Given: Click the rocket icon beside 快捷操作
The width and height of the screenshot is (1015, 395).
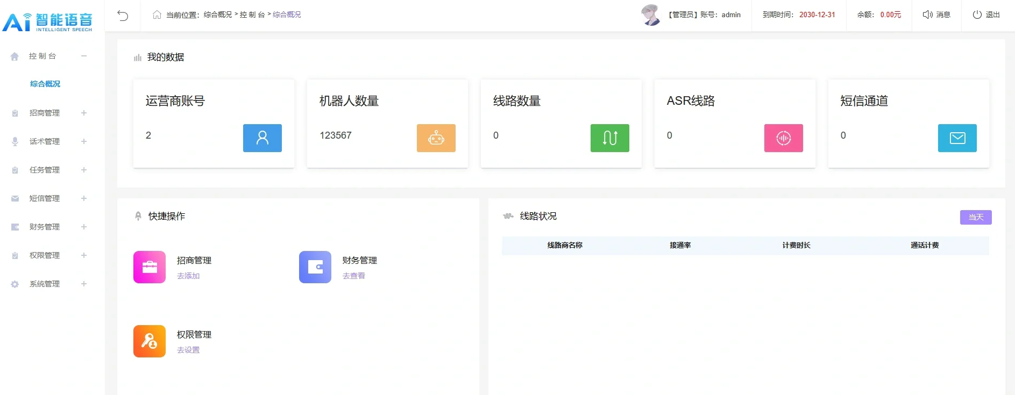Looking at the screenshot, I should (138, 216).
